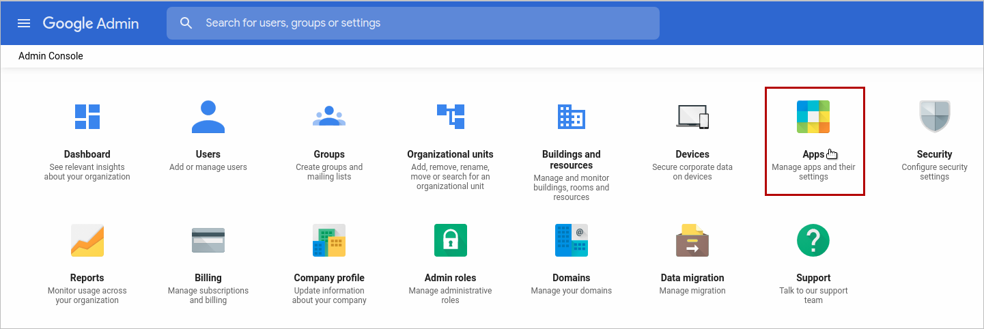Open the Billing credit card icon

pyautogui.click(x=208, y=240)
